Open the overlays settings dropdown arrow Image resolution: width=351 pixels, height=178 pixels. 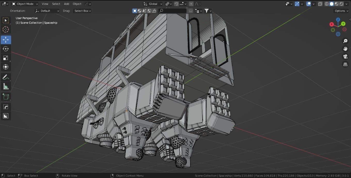click(x=314, y=4)
